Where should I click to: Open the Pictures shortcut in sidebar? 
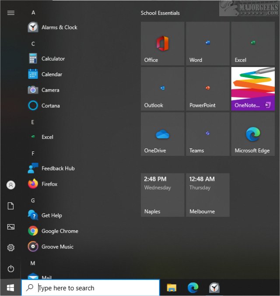[11, 227]
